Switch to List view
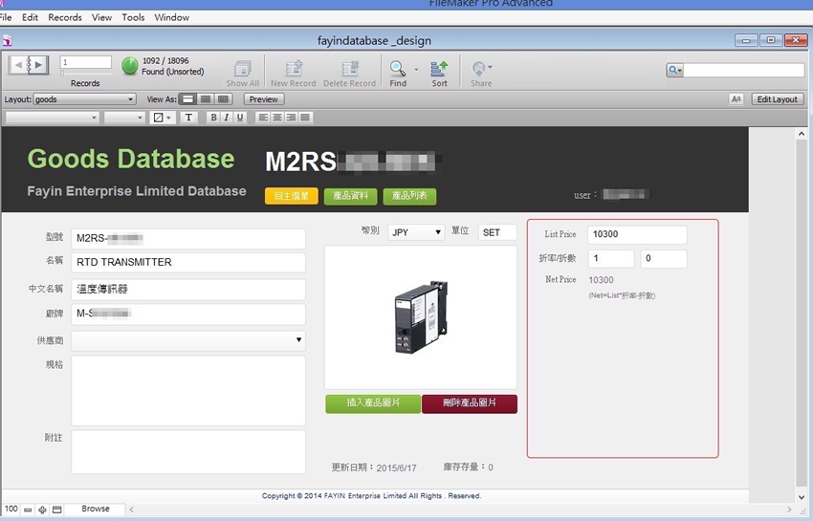 (x=206, y=99)
